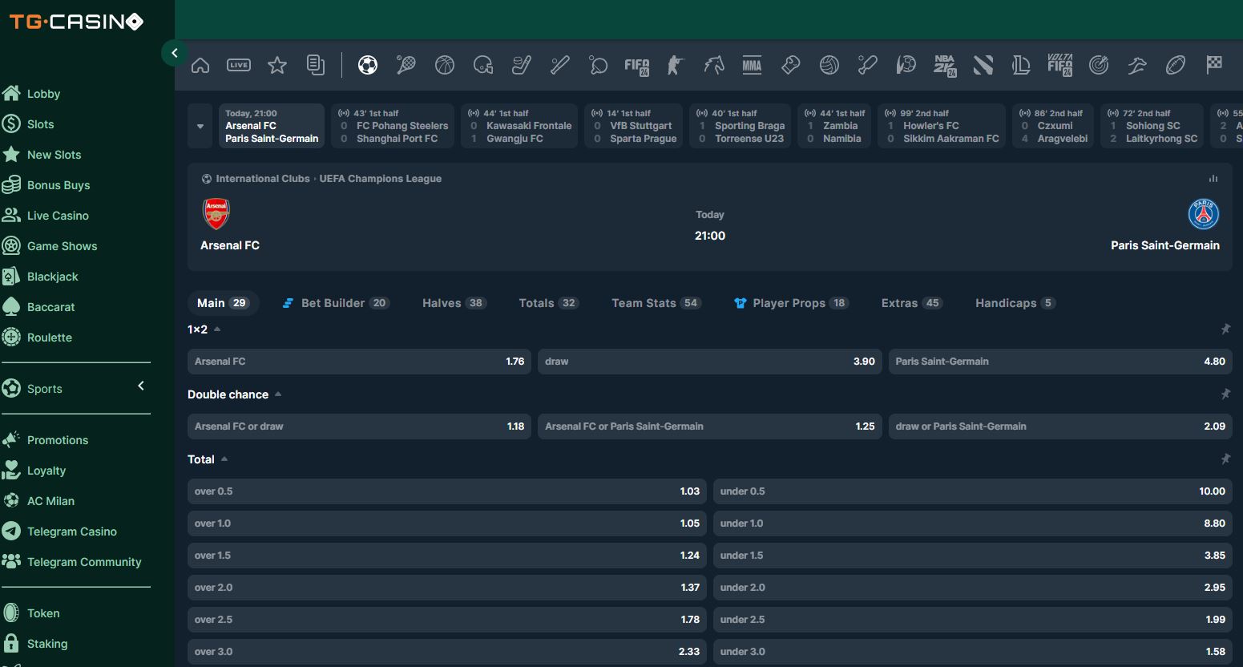Screen dimensions: 1243x667
Task: Select the greyhound racing icon
Action: [1137, 65]
